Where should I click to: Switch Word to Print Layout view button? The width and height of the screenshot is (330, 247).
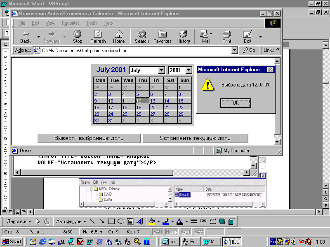click(18, 212)
